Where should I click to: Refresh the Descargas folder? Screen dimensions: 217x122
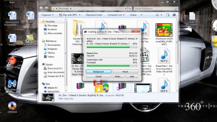[130, 8]
